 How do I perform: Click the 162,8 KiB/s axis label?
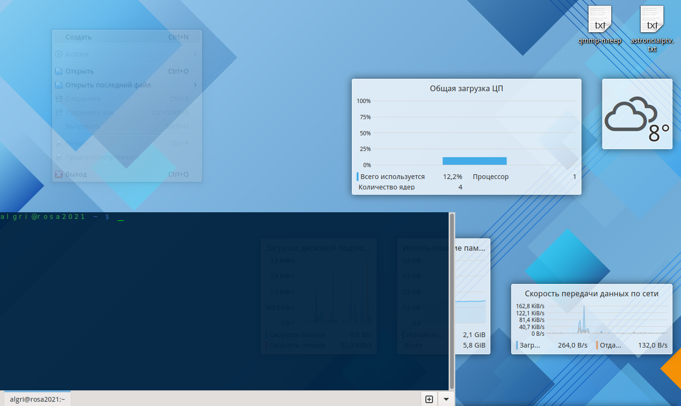pos(530,306)
